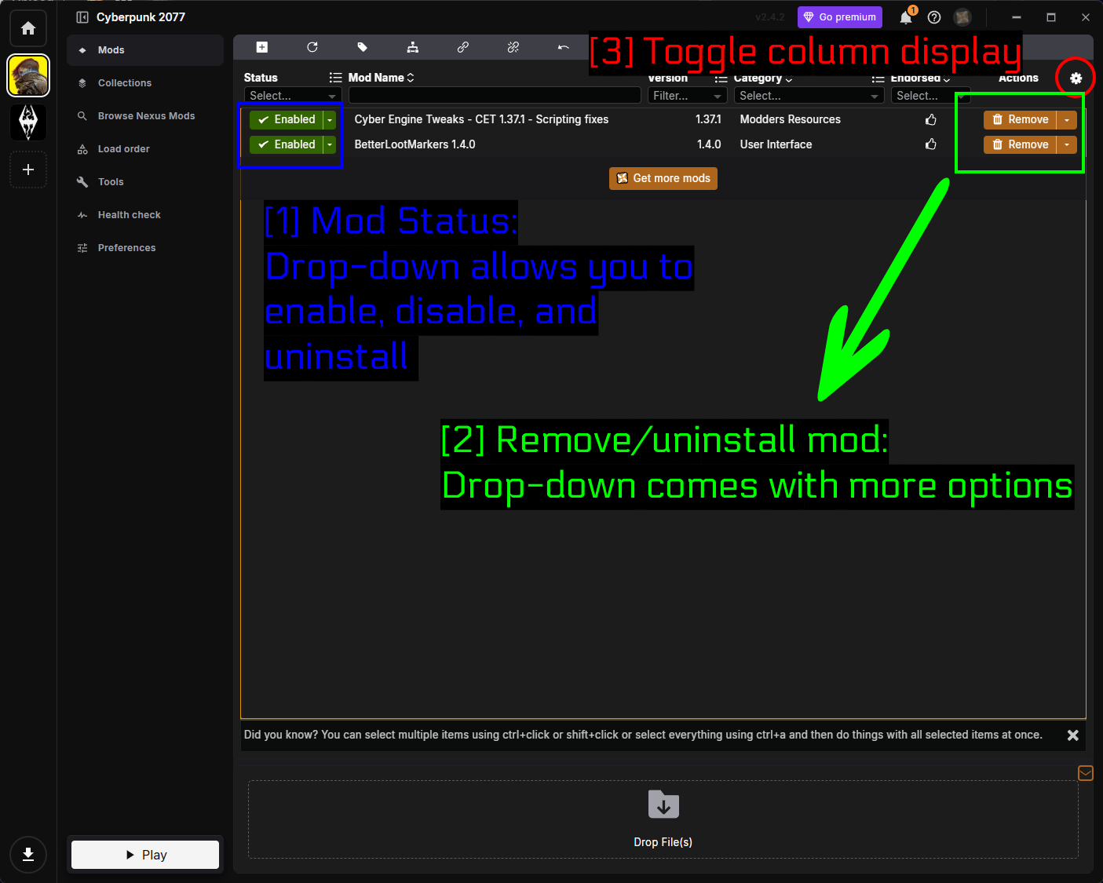Screen dimensions: 1103x883
Task: Open Preferences sidebar item
Action: [145, 248]
